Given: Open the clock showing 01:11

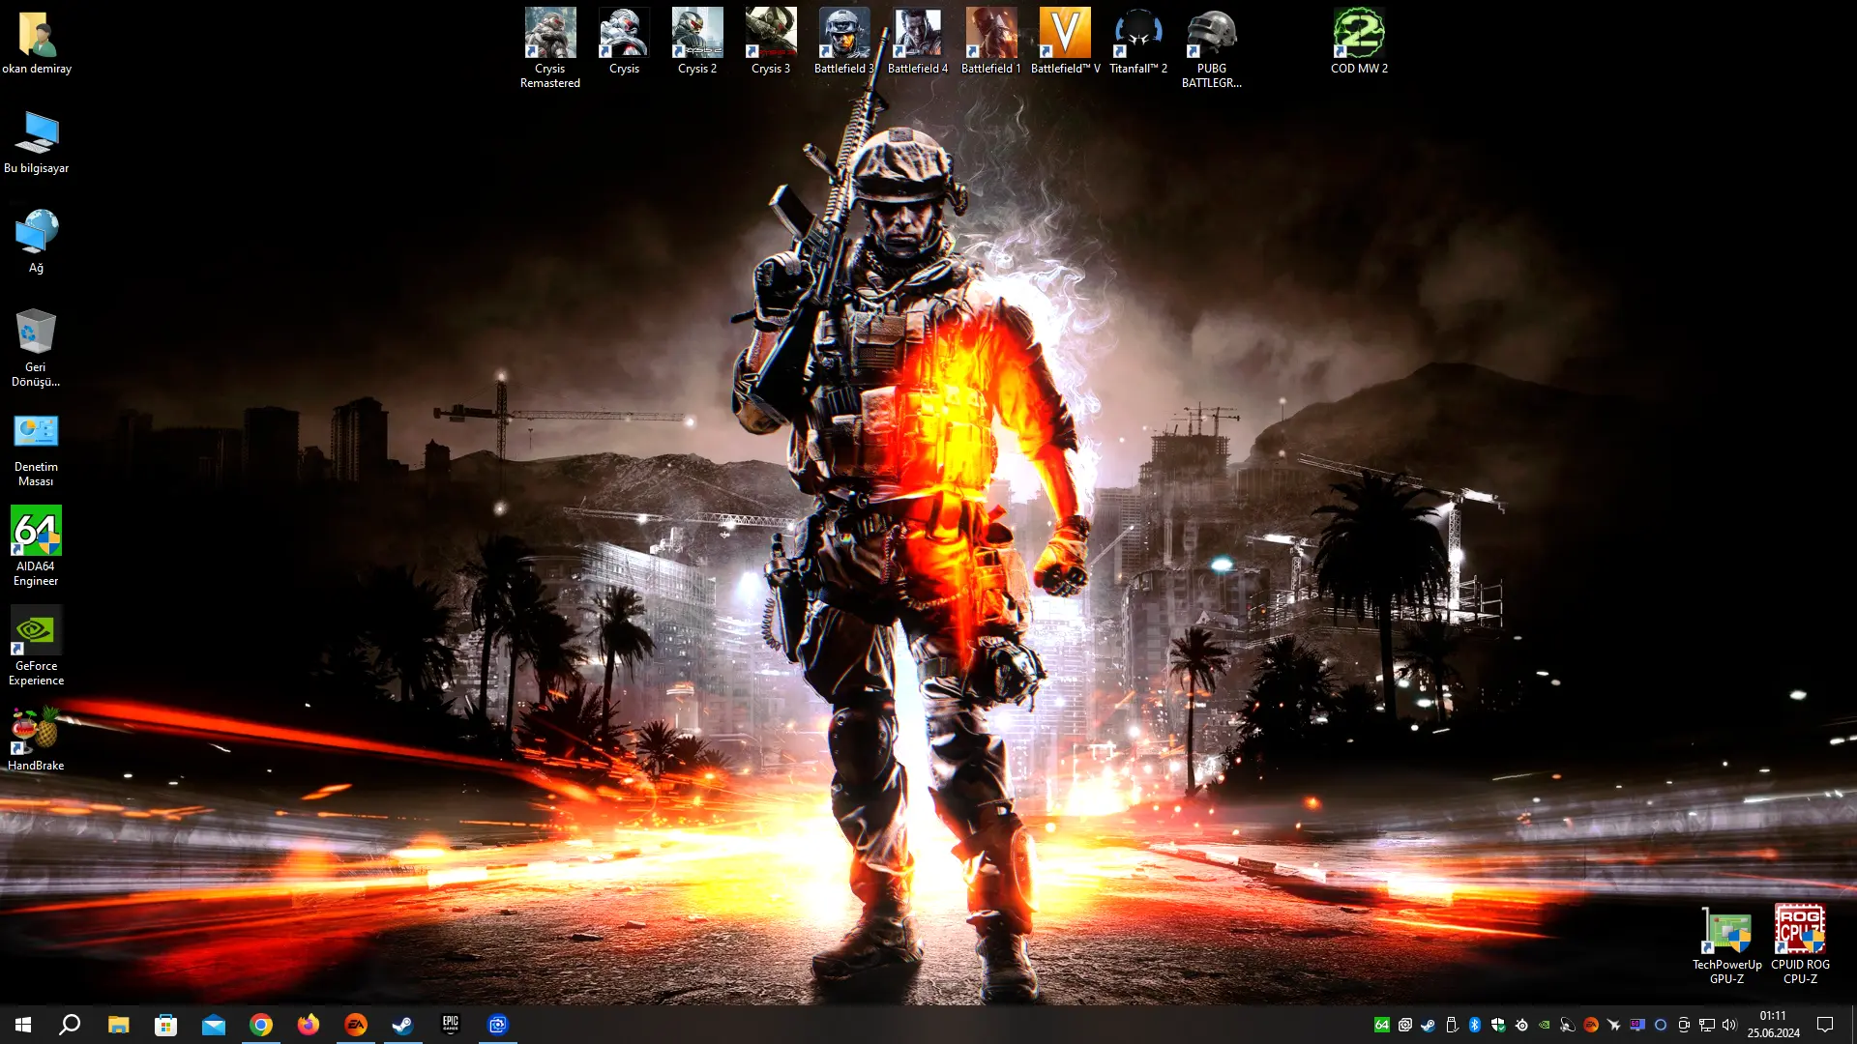Looking at the screenshot, I should pyautogui.click(x=1773, y=1025).
